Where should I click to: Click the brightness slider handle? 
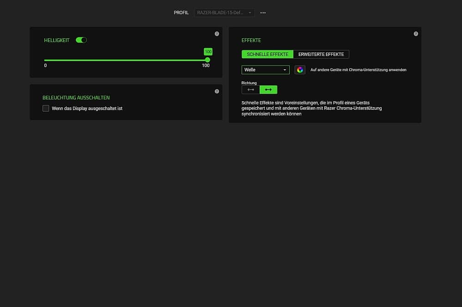(207, 60)
